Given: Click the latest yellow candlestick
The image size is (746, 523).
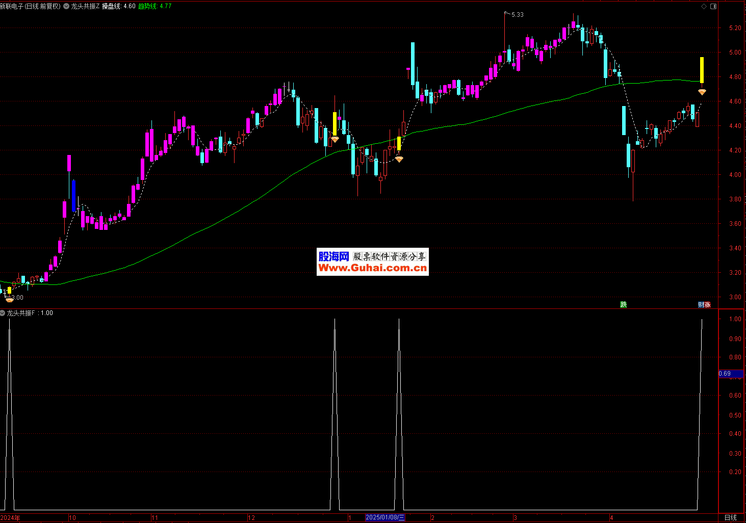Looking at the screenshot, I should click(702, 70).
